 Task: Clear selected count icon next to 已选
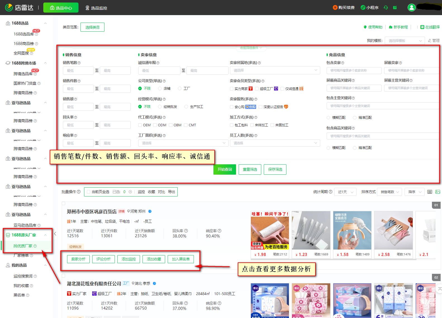point(130,192)
